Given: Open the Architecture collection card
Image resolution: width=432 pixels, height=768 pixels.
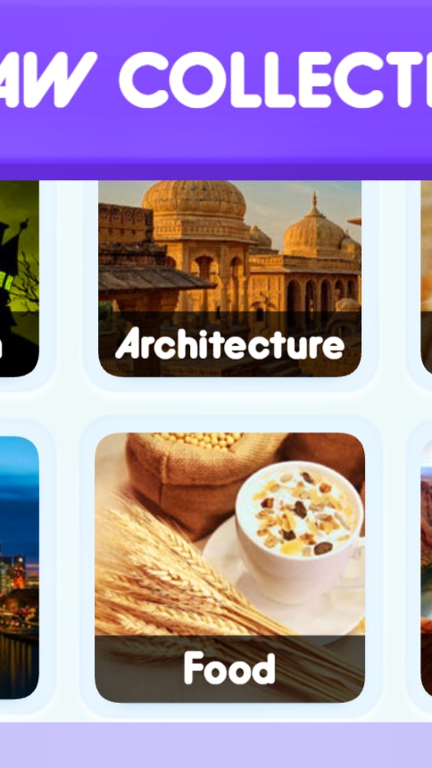Looking at the screenshot, I should point(229,278).
